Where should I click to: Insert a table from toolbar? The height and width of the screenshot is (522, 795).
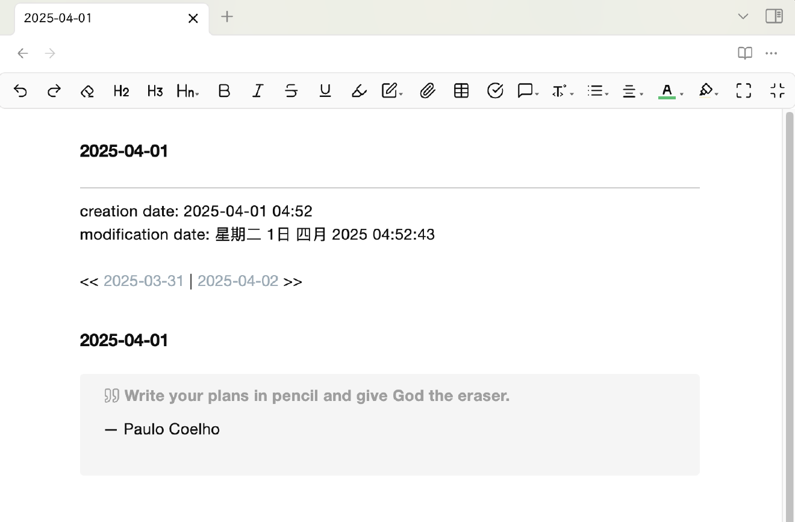pos(461,91)
